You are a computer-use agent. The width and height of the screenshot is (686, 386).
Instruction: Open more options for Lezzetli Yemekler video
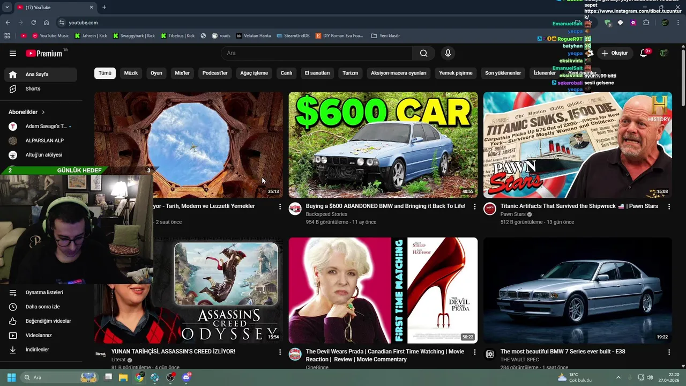(280, 206)
